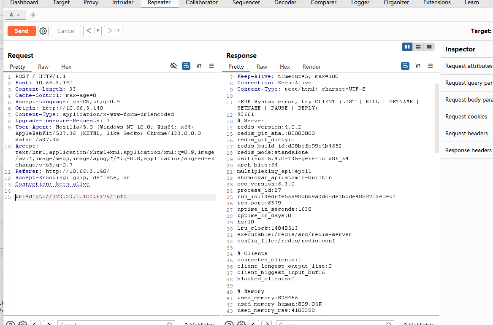Image resolution: width=493 pixels, height=325 pixels.
Task: Open Repeater send settings gear
Action: 43,31
